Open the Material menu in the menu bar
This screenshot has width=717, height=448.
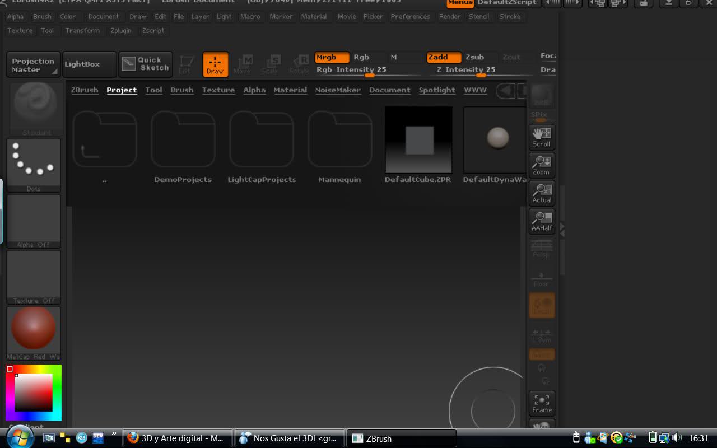point(314,17)
